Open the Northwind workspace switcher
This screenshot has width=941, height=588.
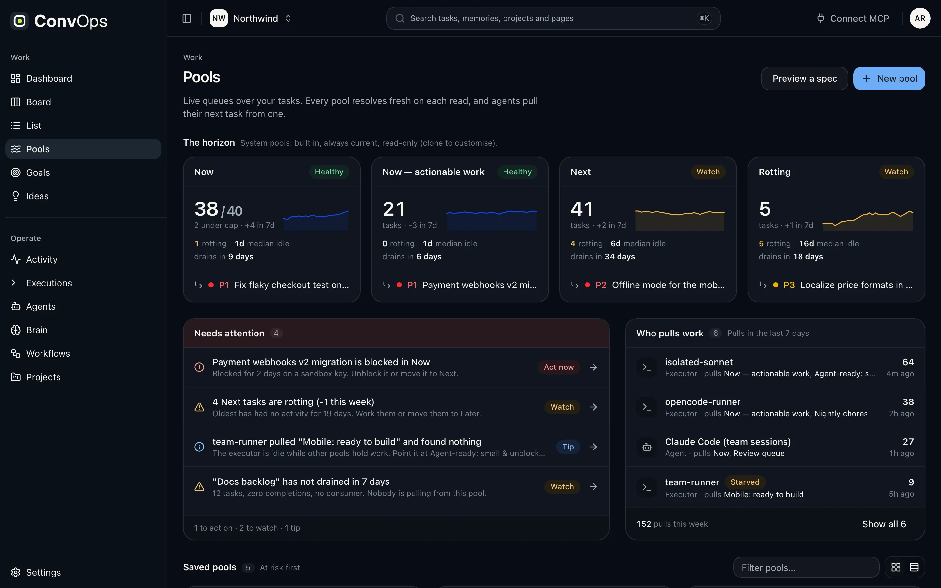[x=251, y=18]
